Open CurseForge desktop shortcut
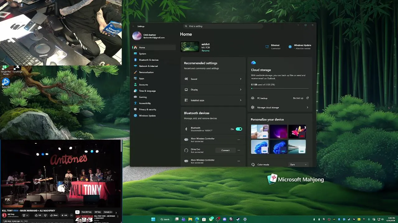The height and width of the screenshot is (223, 398). coord(17,69)
